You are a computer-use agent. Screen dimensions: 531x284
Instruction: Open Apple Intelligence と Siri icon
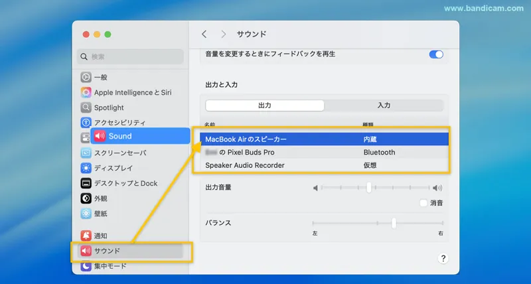point(86,92)
